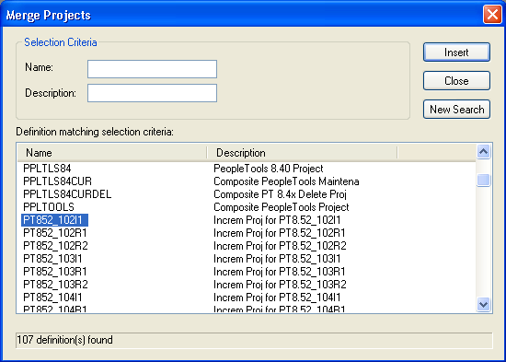Click description 'Composite PT 8.4x Delete Proj'
506x362 pixels.
pos(280,194)
